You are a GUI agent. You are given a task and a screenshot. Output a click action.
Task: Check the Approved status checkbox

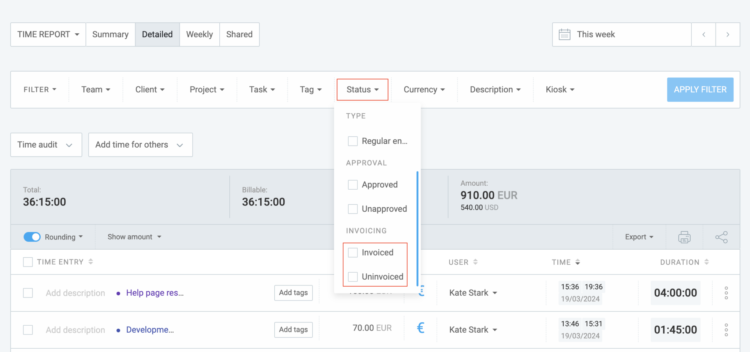[x=352, y=185]
